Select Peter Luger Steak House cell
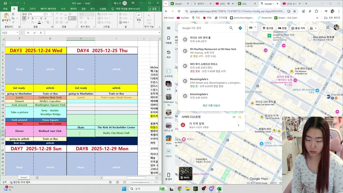Viewport: 343px width, 193px height. point(116,98)
